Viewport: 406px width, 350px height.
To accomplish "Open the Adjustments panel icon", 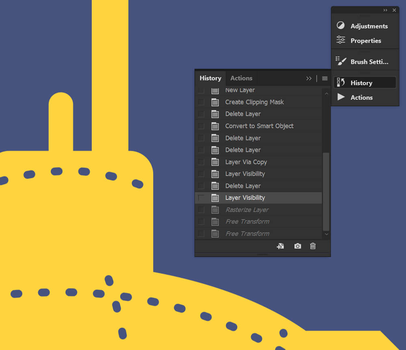I will [x=341, y=26].
